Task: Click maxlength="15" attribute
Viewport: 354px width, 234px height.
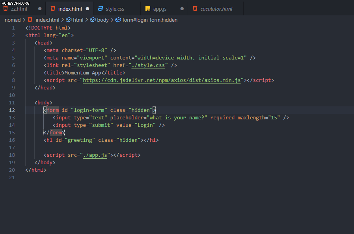Action: [x=259, y=117]
